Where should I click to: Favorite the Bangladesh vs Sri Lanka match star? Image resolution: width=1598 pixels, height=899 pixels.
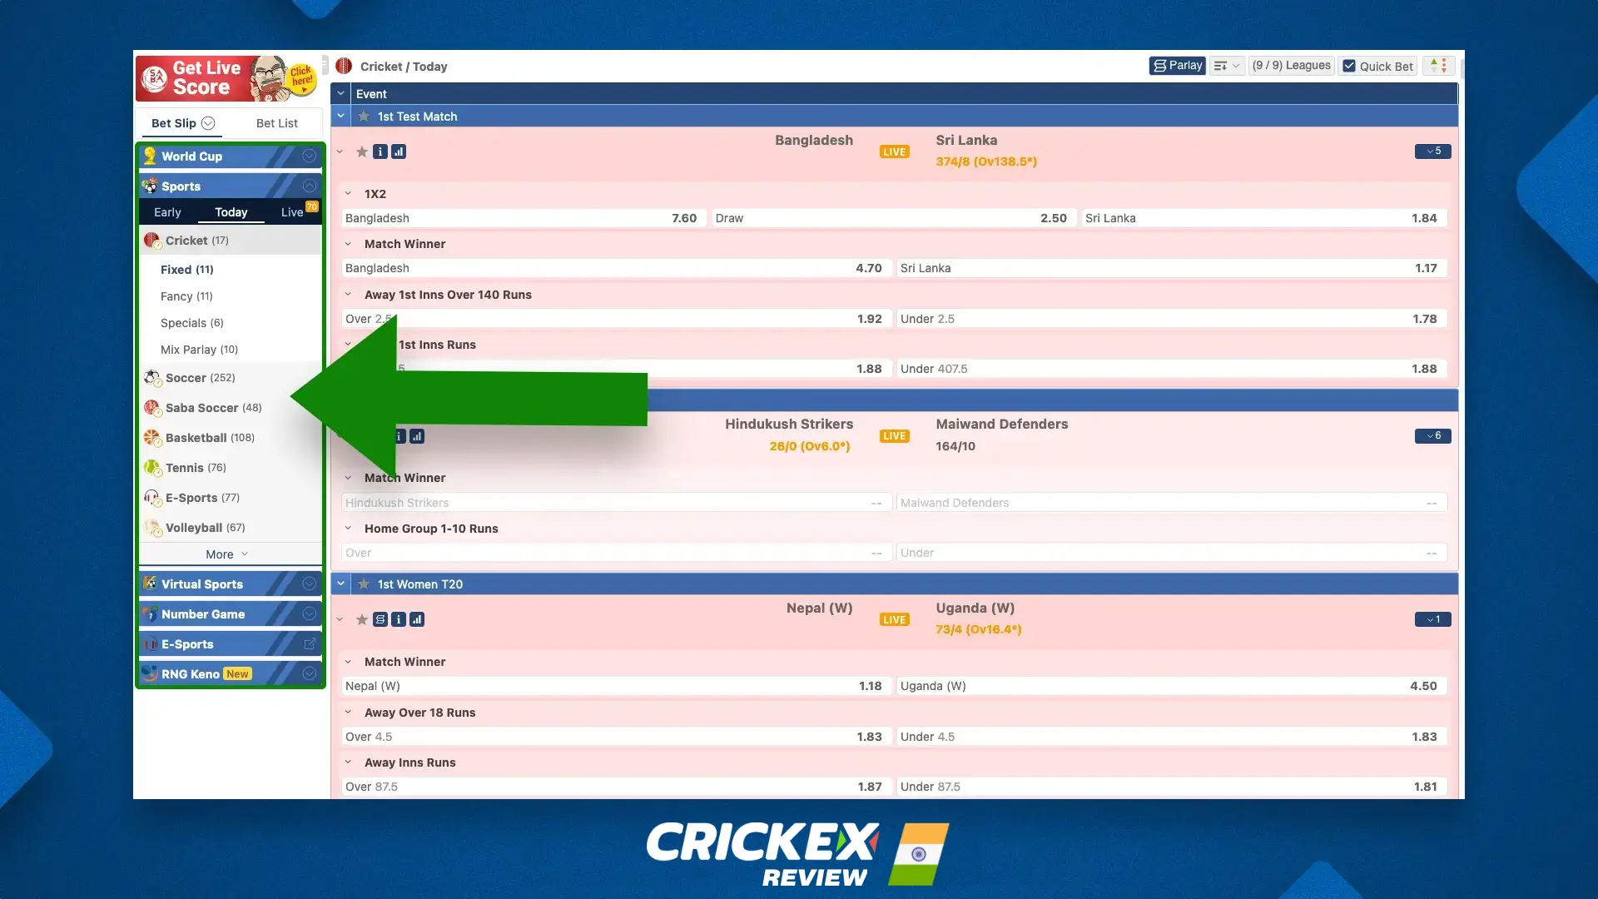tap(362, 151)
